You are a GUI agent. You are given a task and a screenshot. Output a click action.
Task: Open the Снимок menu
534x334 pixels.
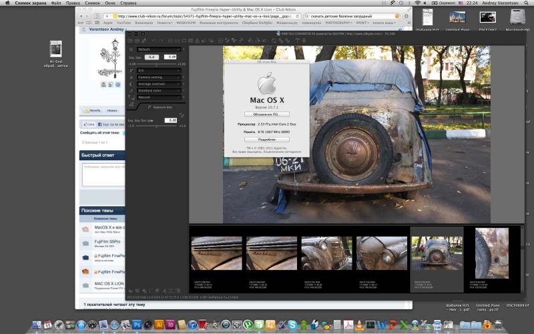(x=92, y=3)
